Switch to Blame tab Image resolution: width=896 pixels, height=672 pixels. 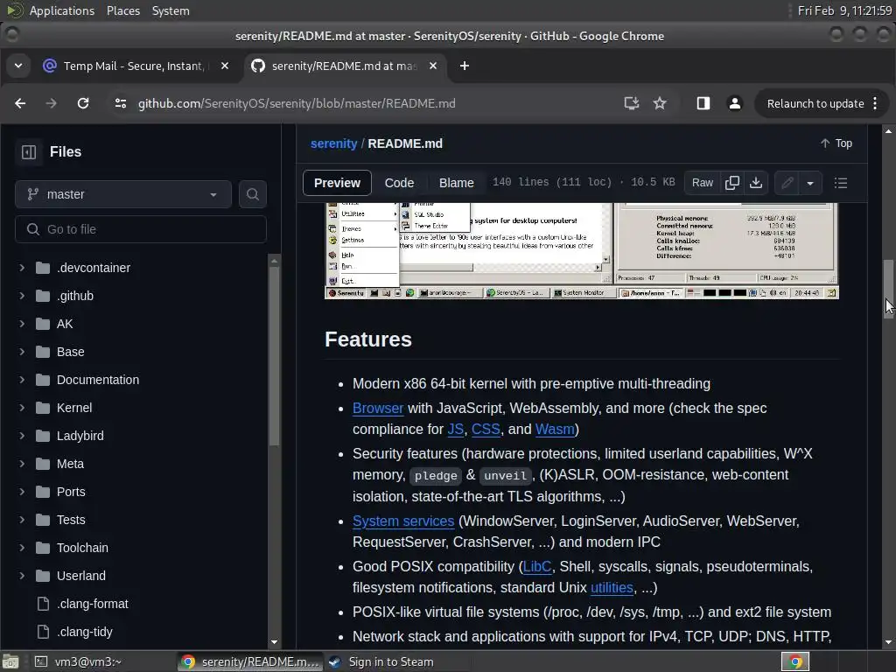click(x=457, y=183)
